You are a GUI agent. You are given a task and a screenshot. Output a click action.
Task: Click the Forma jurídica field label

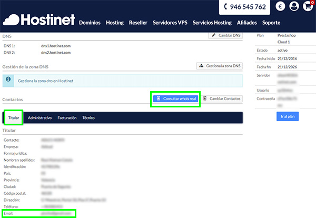pos(15,153)
